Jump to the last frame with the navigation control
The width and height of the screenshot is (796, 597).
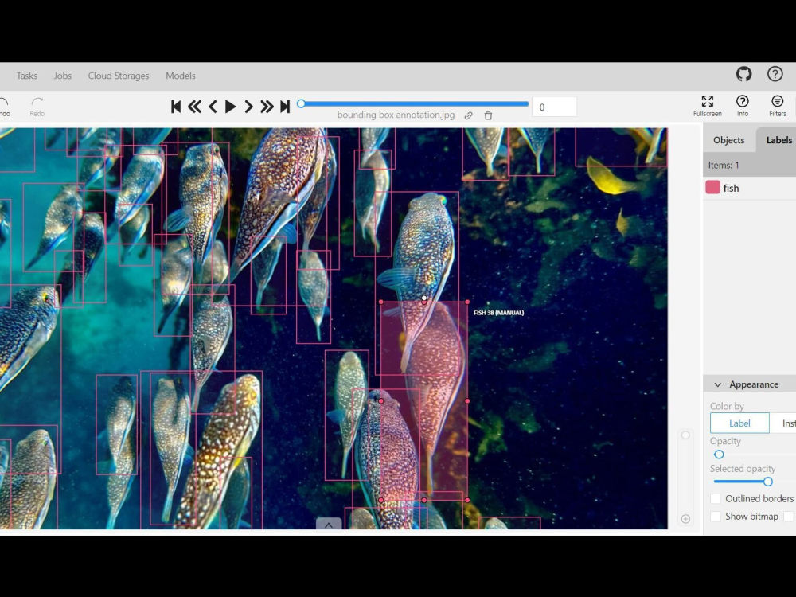tap(285, 105)
